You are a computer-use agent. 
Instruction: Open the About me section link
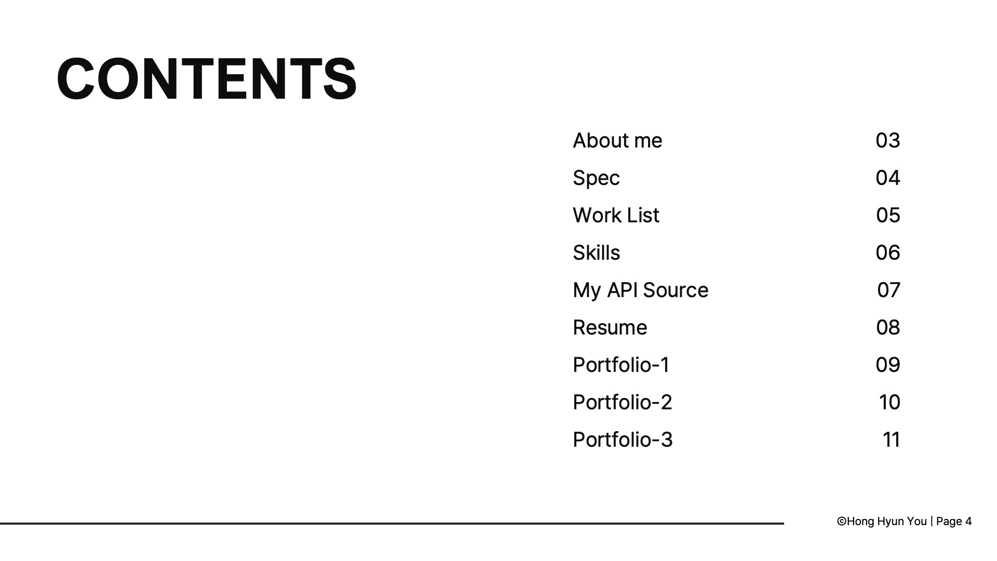coord(617,140)
